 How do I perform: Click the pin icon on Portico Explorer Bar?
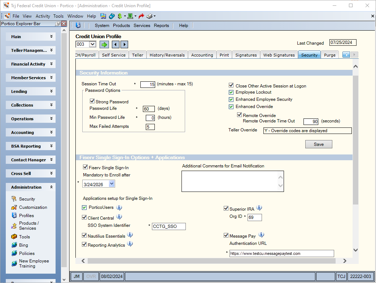(58, 24)
